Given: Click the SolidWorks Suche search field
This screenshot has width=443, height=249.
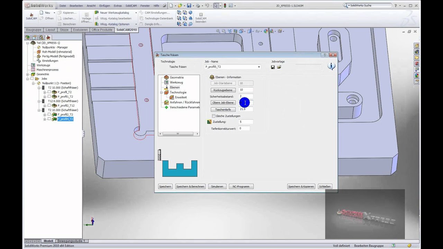Looking at the screenshot, I should (368, 6).
